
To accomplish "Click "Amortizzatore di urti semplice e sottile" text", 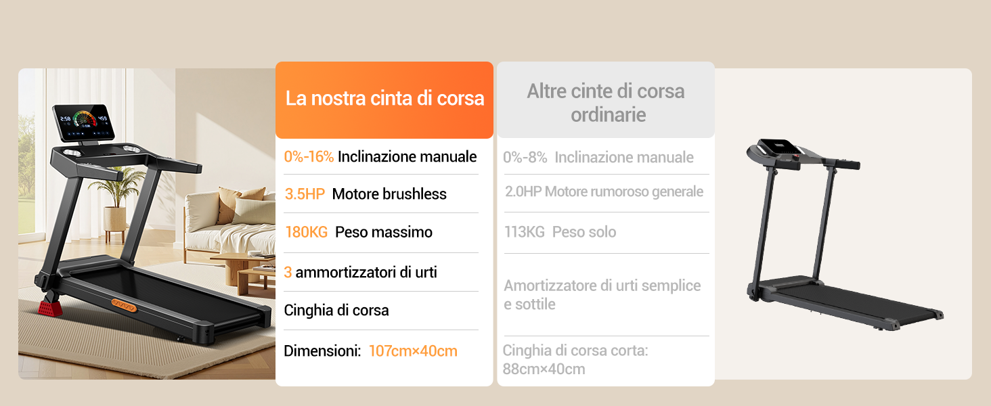I will coord(602,295).
